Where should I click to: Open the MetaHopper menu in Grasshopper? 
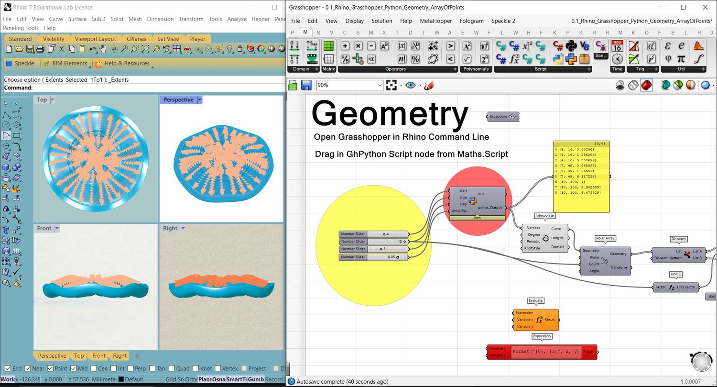(435, 21)
